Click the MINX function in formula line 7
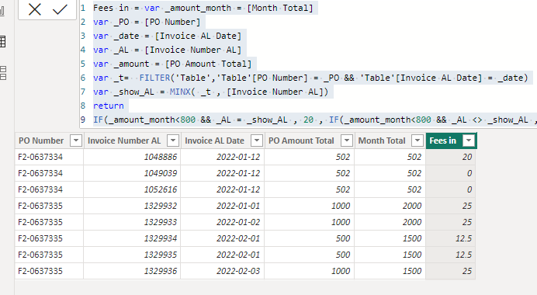 pyautogui.click(x=180, y=92)
